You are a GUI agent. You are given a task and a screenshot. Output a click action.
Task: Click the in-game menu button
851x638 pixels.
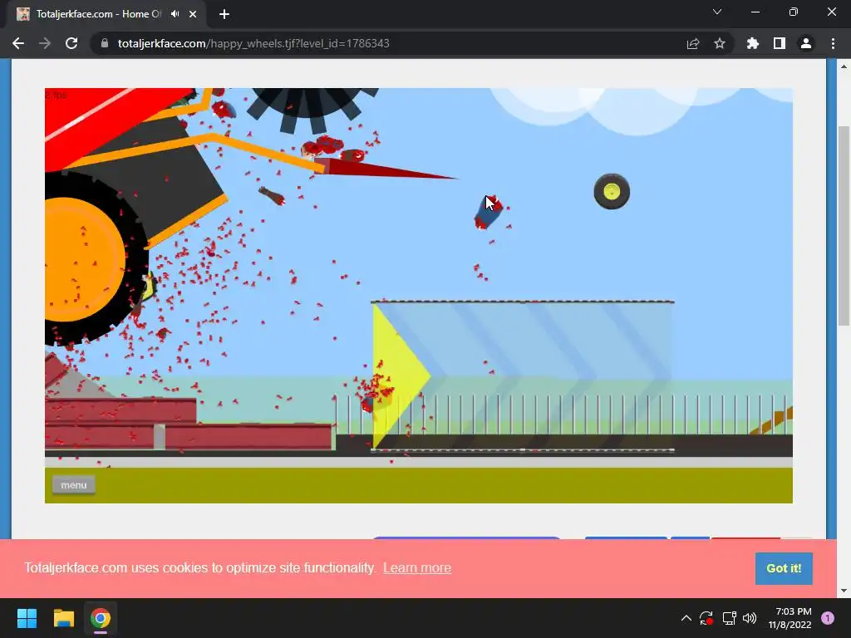click(74, 485)
